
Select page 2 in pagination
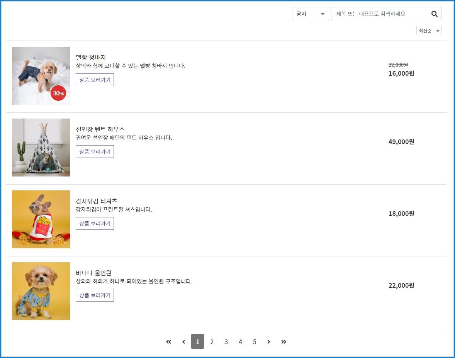coord(212,342)
